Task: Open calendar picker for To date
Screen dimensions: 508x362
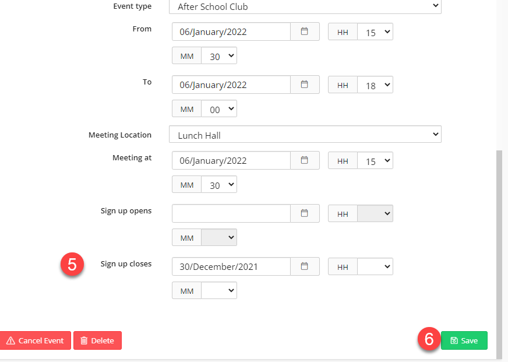Action: coord(304,85)
